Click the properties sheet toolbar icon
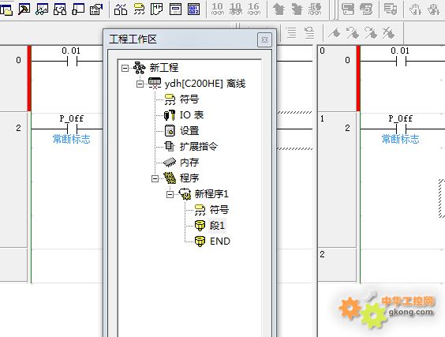The width and height of the screenshot is (445, 337). tap(96, 9)
